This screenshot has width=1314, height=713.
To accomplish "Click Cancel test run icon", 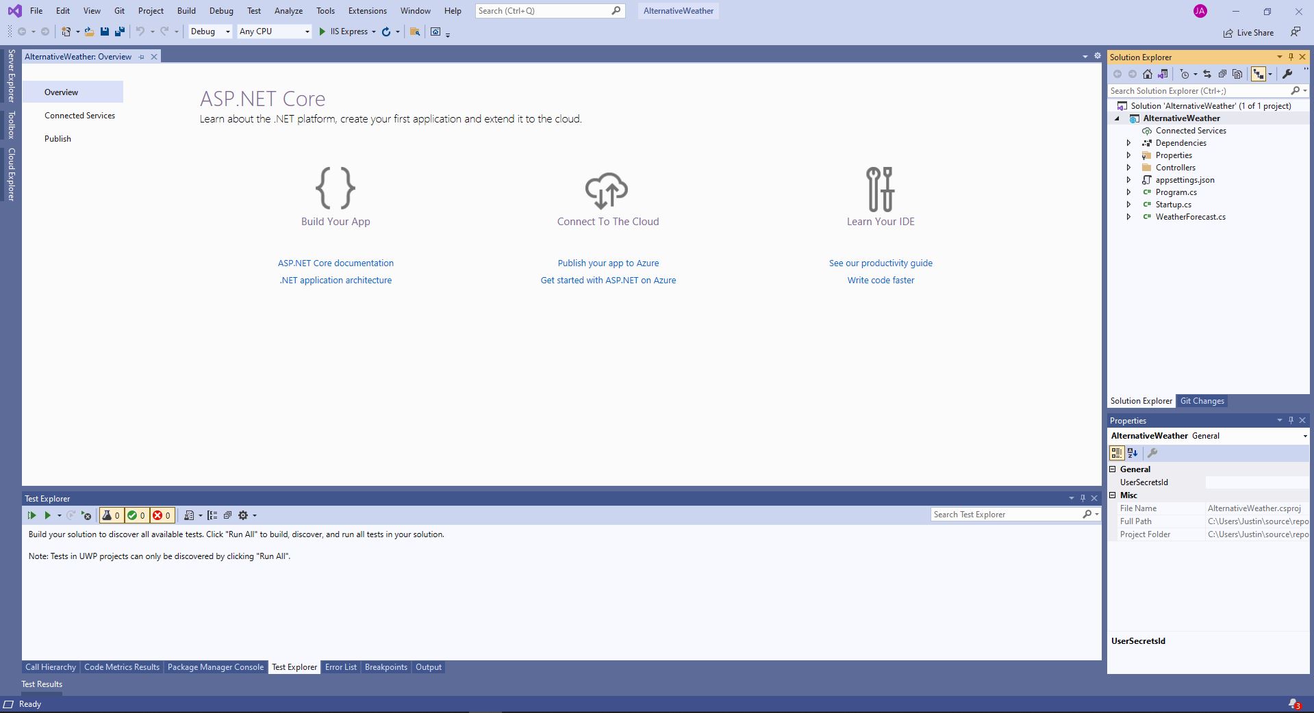I will click(86, 515).
